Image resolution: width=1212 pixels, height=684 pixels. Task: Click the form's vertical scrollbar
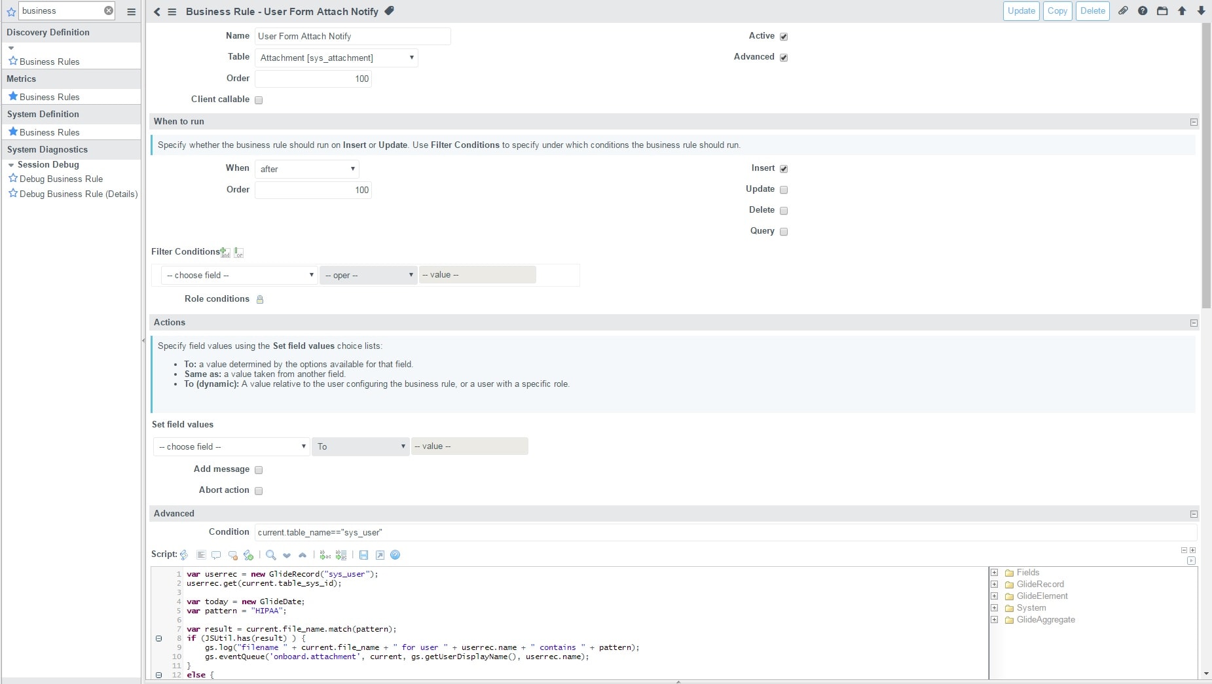coord(1206,166)
